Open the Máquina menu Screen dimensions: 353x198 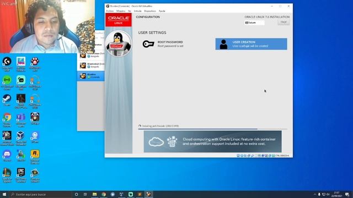point(121,11)
